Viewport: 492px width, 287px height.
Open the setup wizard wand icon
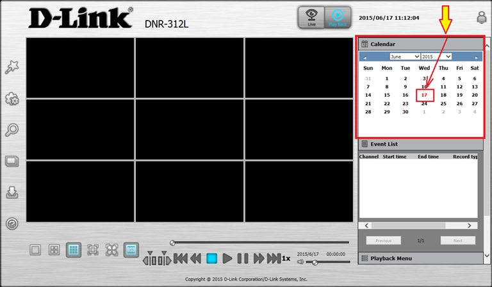tap(12, 68)
